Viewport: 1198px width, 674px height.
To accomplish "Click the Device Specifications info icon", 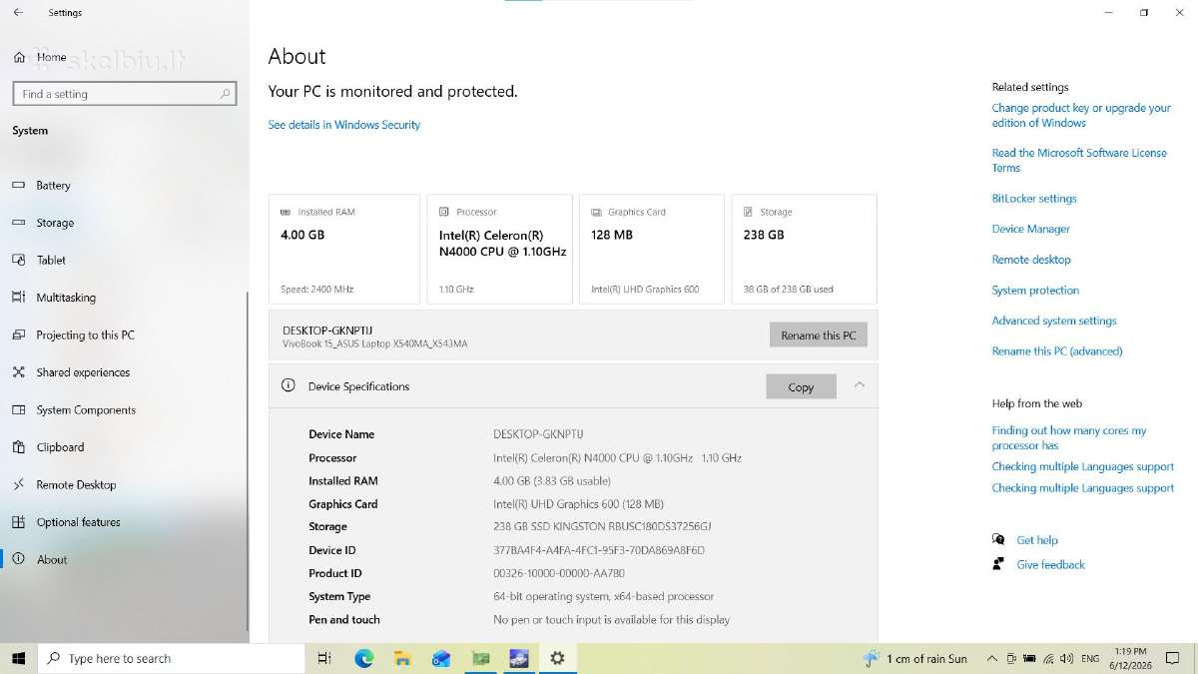I will [289, 385].
